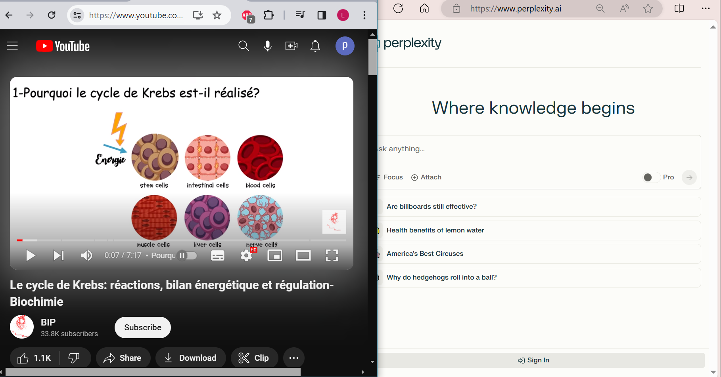Screen dimensions: 721x377
Task: Enable theater mode
Action: 303,255
